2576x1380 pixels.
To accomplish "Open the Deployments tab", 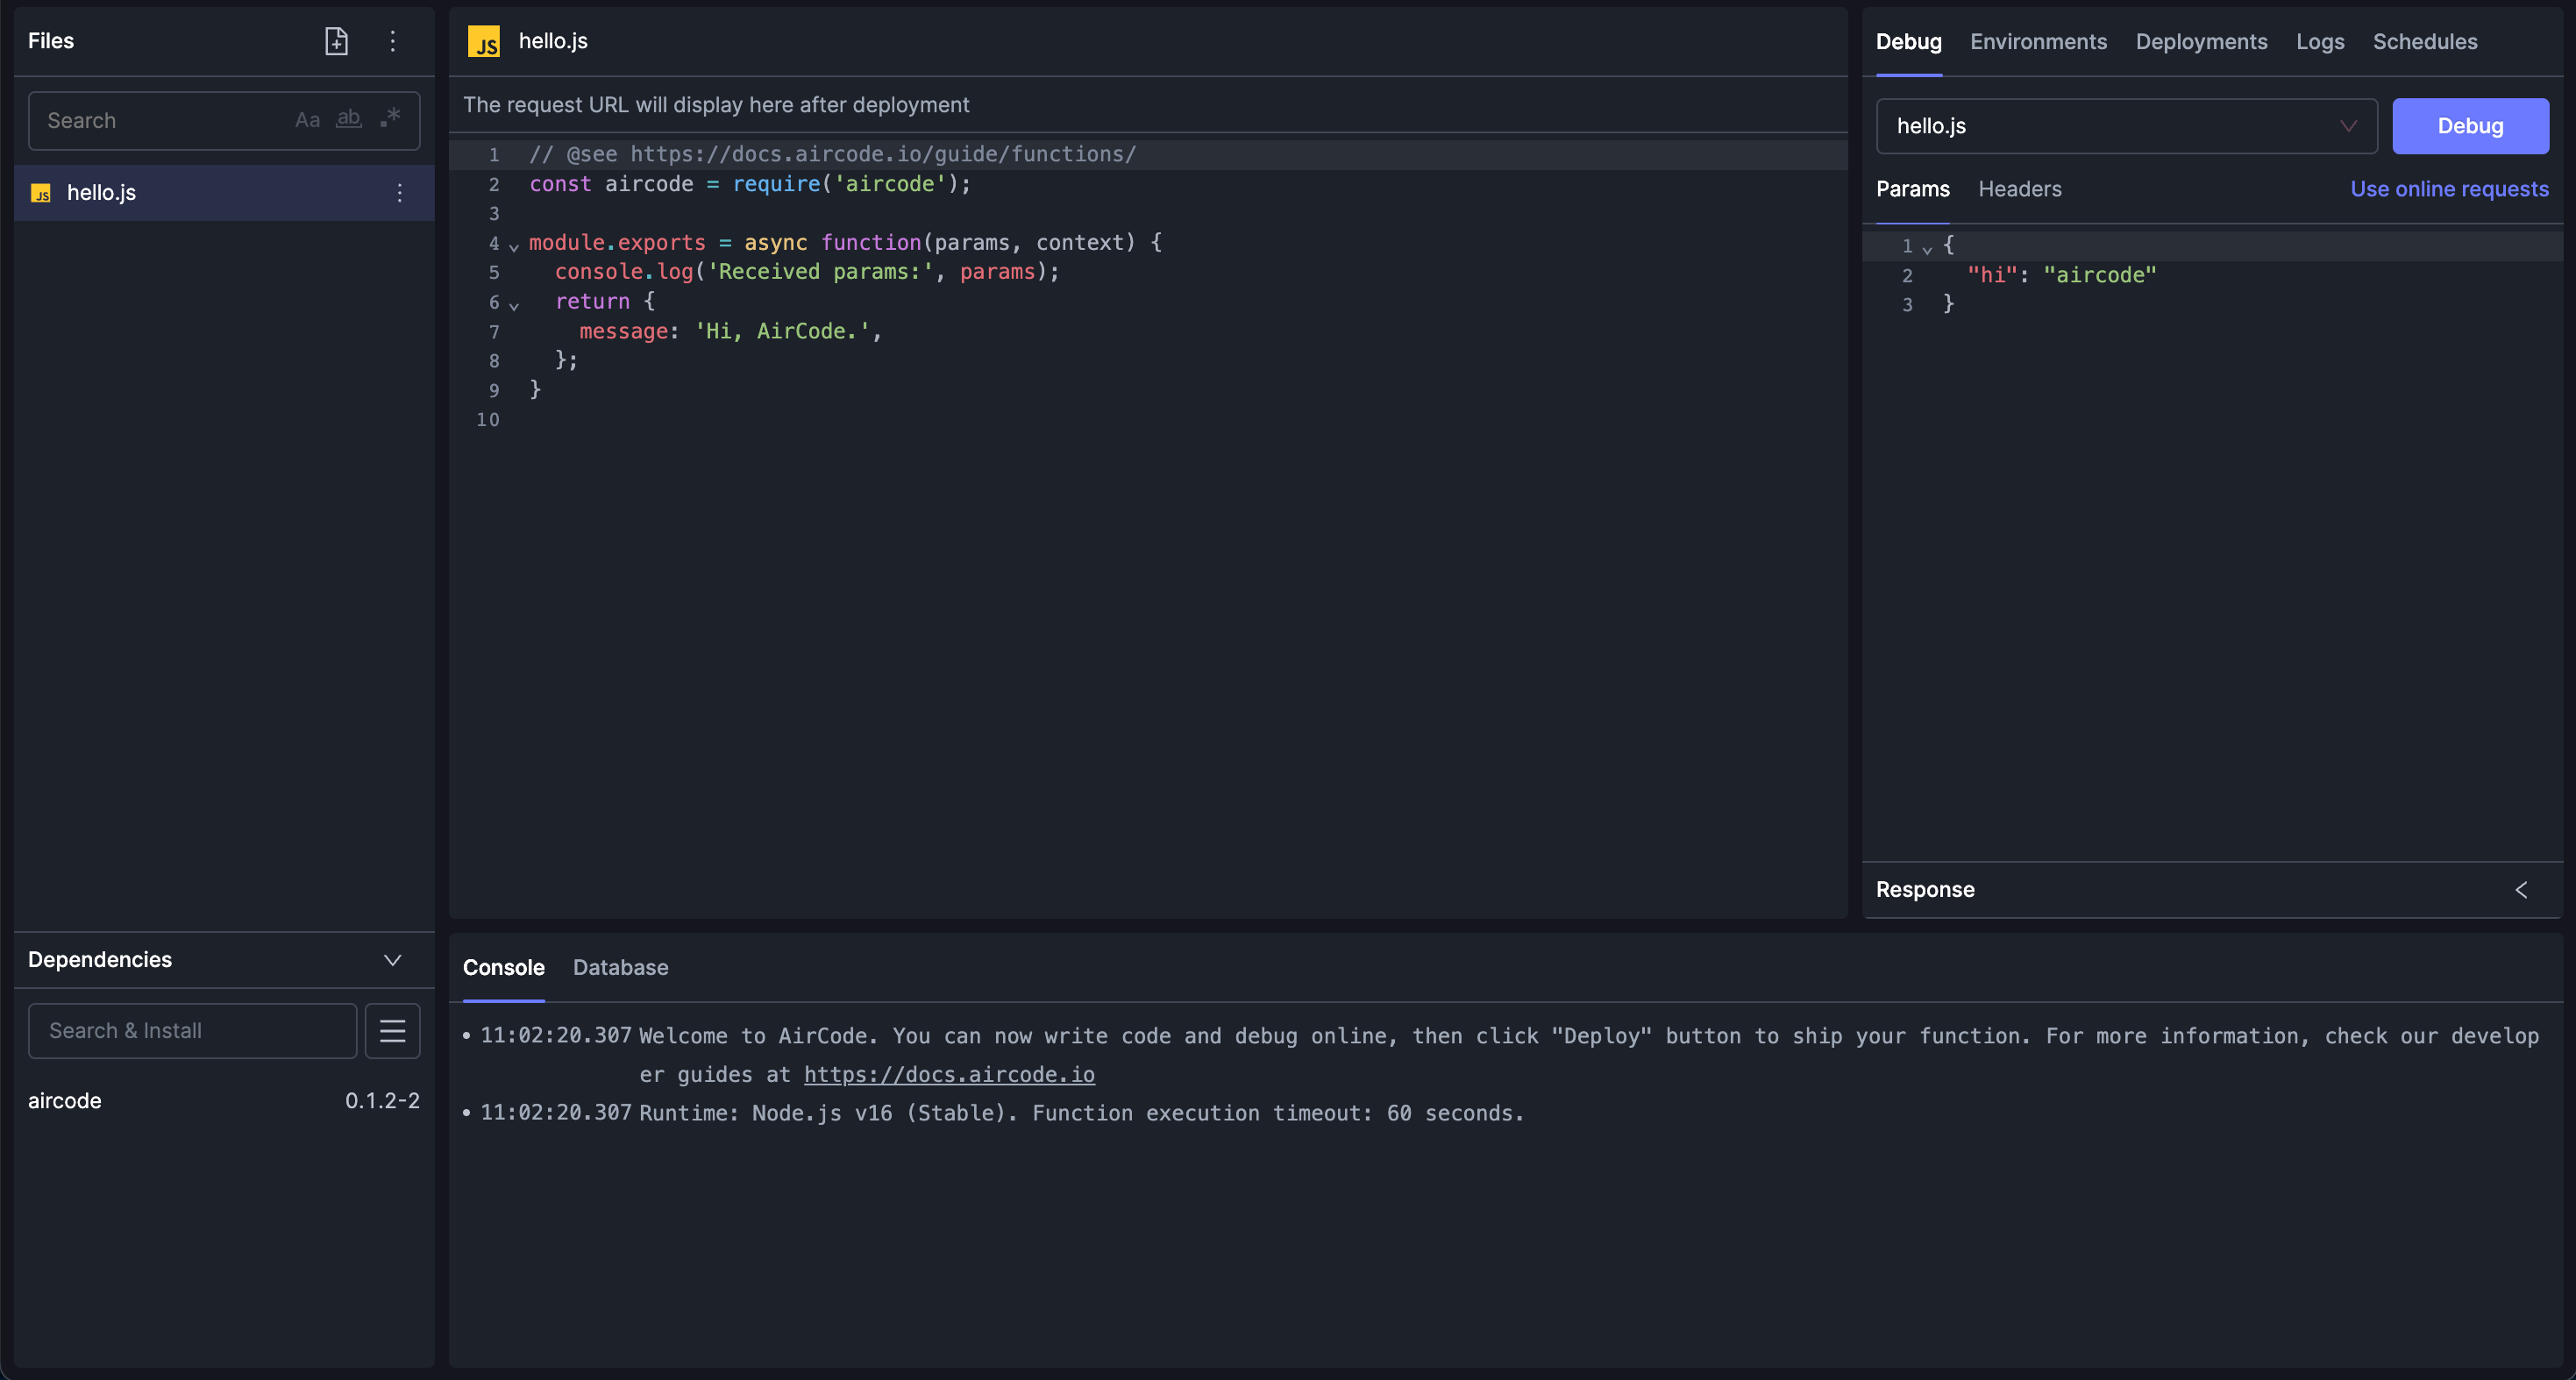I will coord(2201,42).
